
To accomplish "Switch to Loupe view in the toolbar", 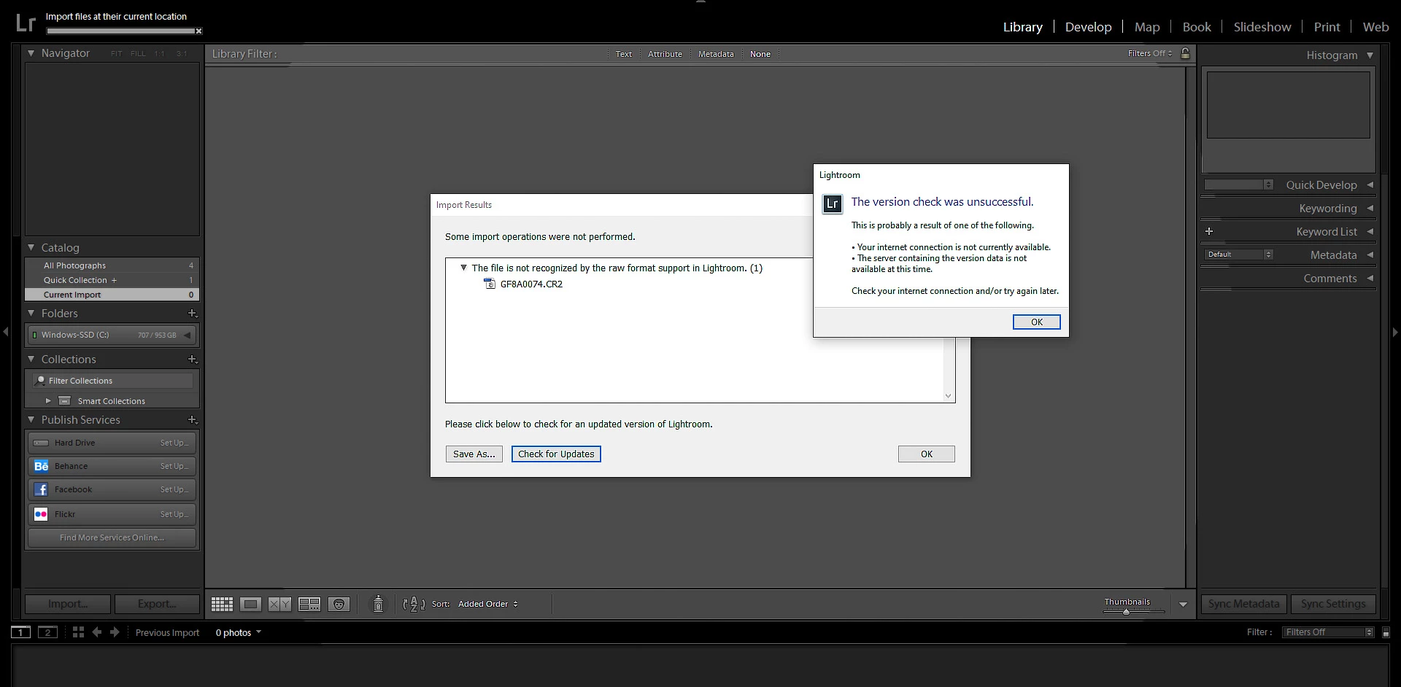I will pos(250,604).
